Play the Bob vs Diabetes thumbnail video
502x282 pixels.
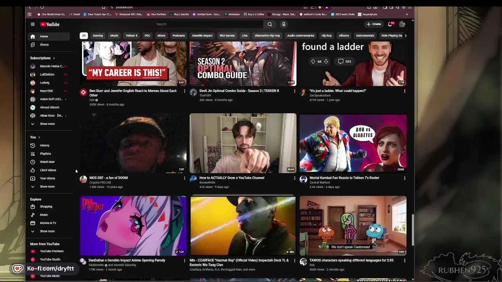[x=353, y=143]
